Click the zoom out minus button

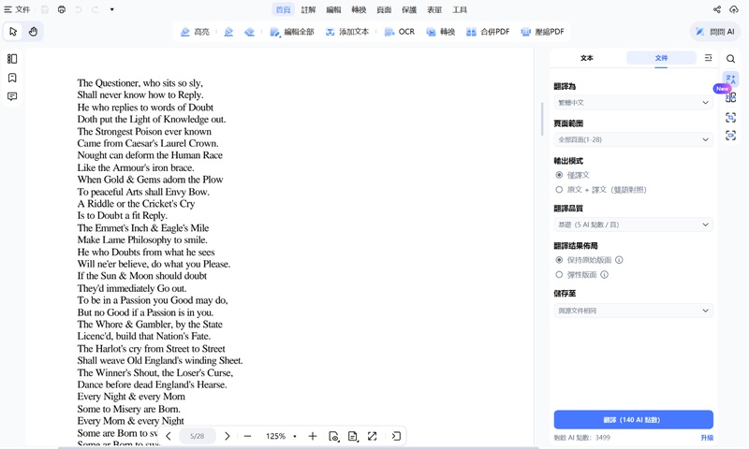click(247, 436)
